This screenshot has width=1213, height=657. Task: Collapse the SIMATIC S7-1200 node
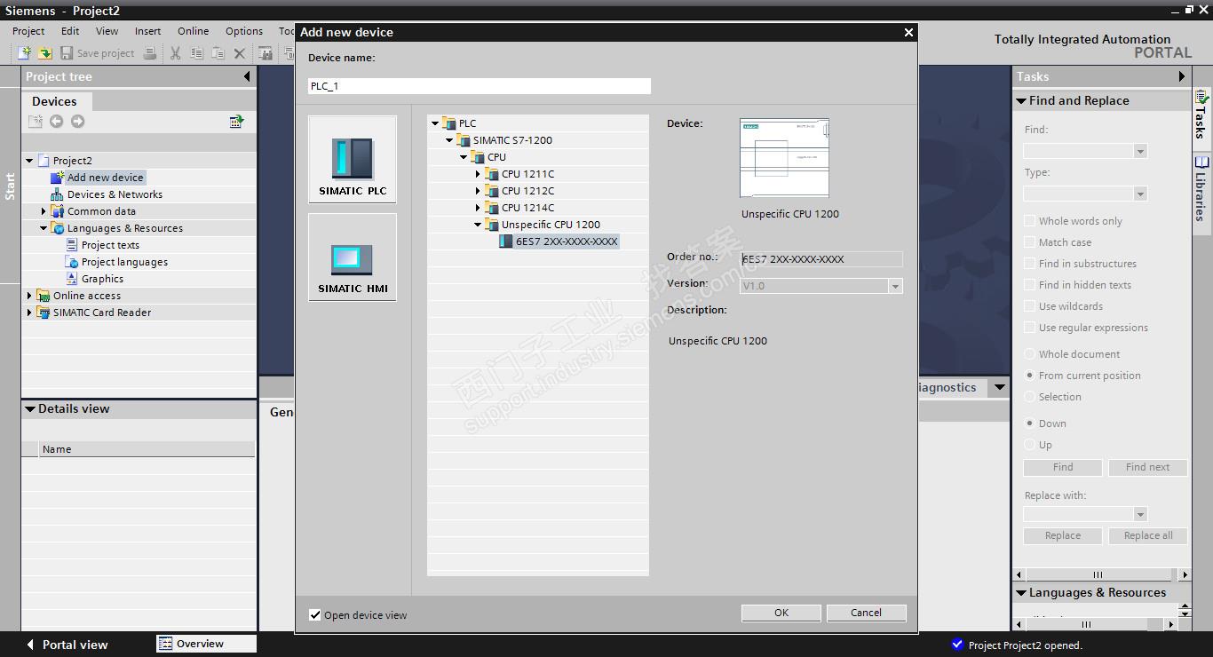[449, 140]
